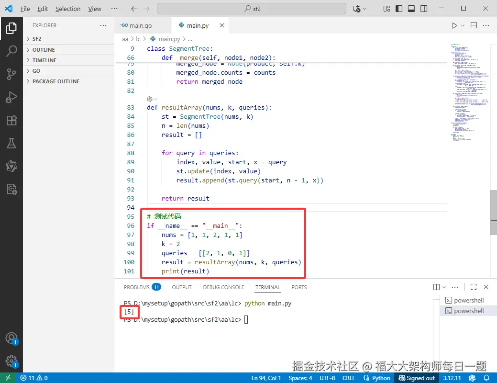Open the Source Control view
The height and width of the screenshot is (383, 497).
[11, 74]
